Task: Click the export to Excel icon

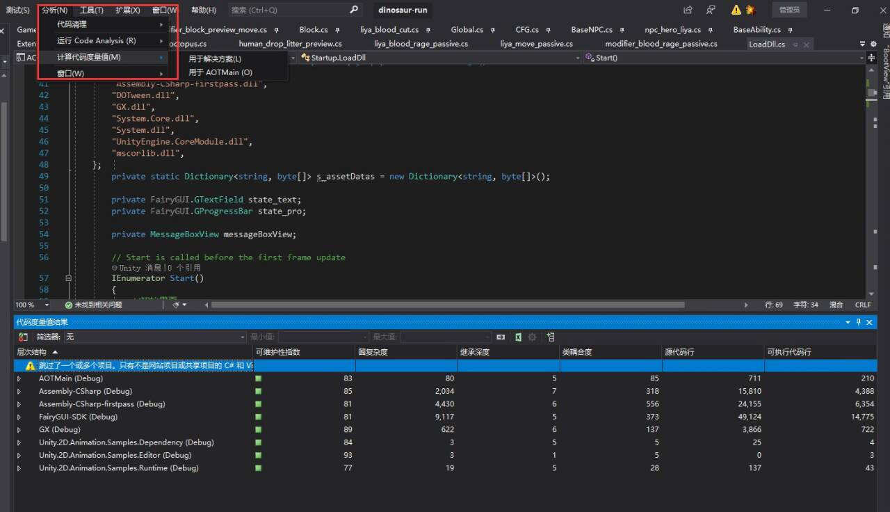Action: tap(518, 337)
